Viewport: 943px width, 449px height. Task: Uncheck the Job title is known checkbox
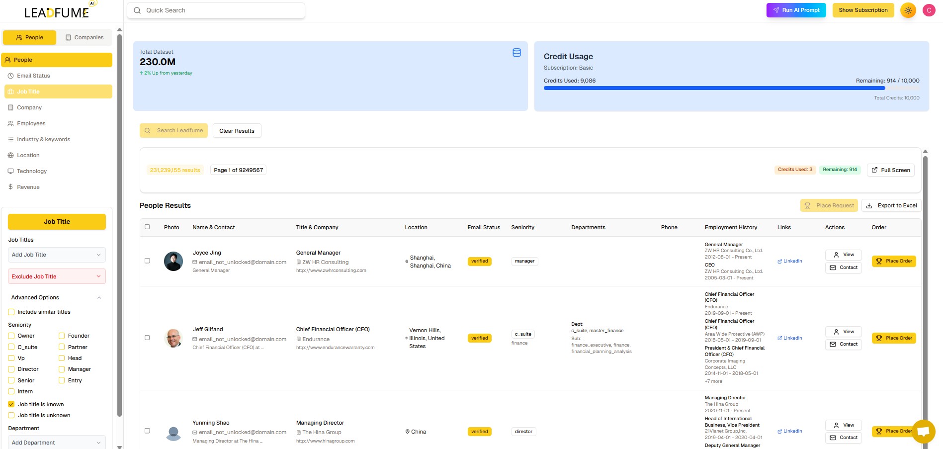11,404
